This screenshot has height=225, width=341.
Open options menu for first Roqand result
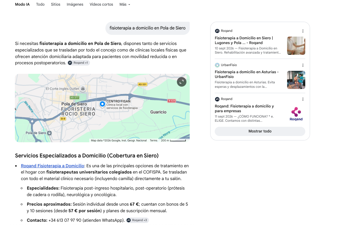pyautogui.click(x=303, y=31)
